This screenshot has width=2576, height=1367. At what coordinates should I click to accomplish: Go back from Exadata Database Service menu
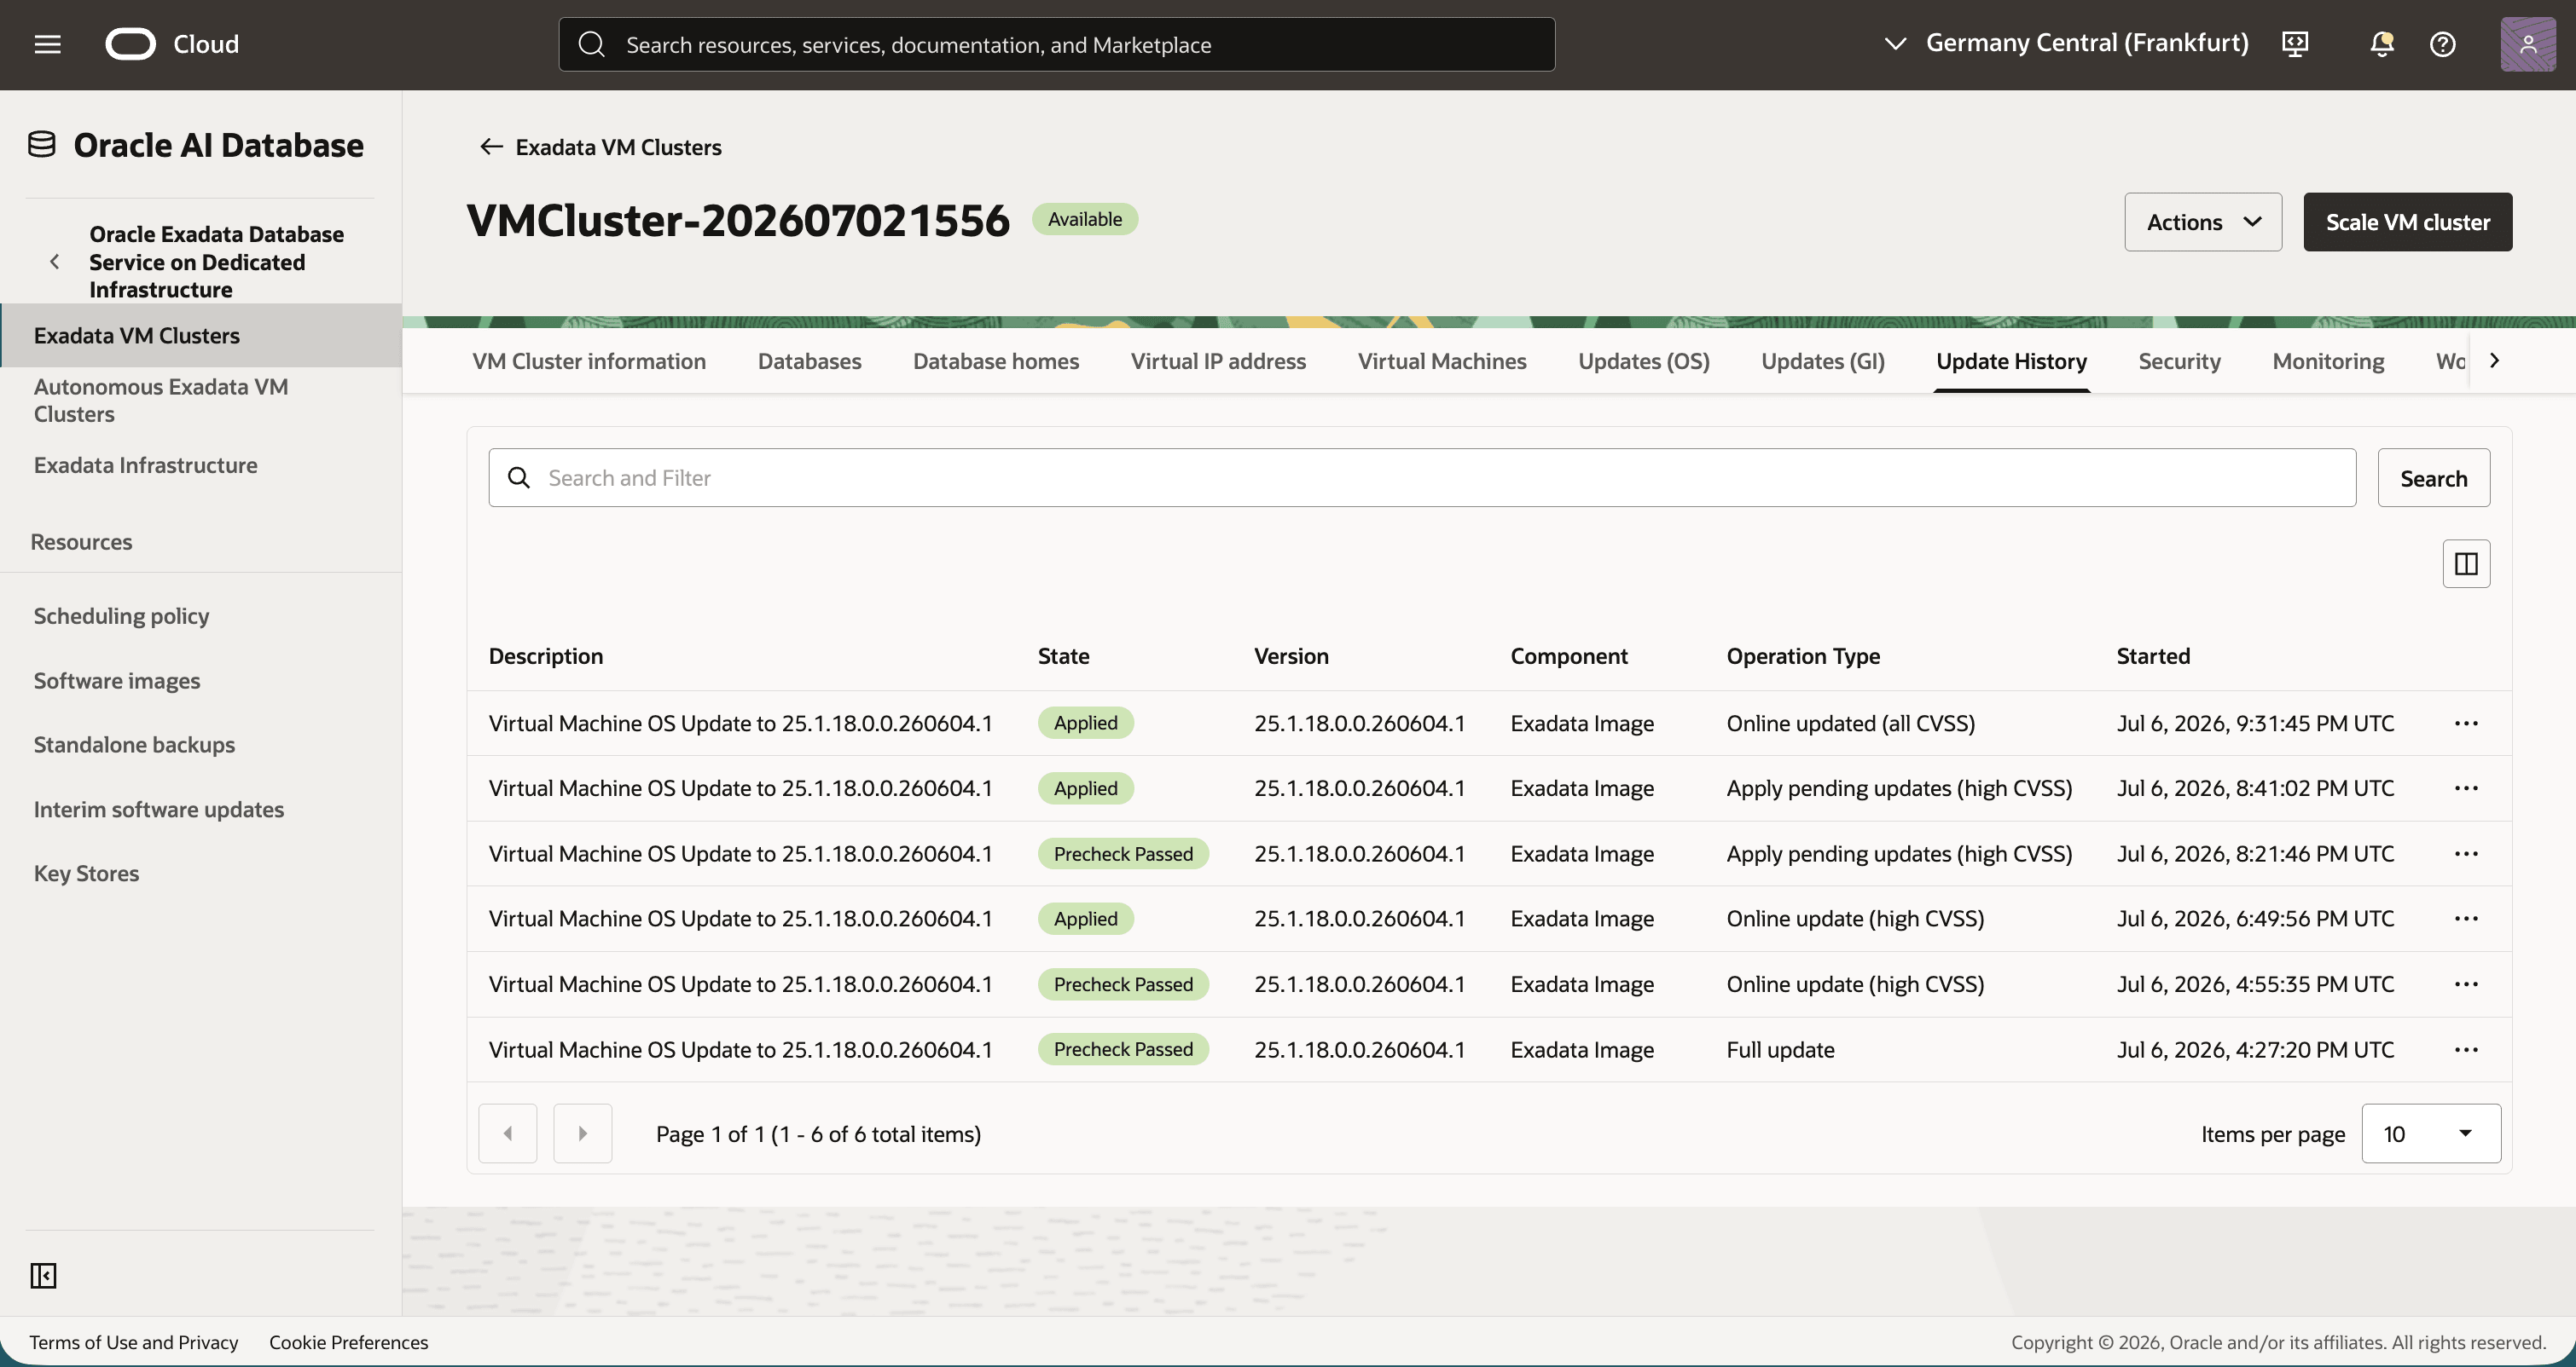coord(55,262)
